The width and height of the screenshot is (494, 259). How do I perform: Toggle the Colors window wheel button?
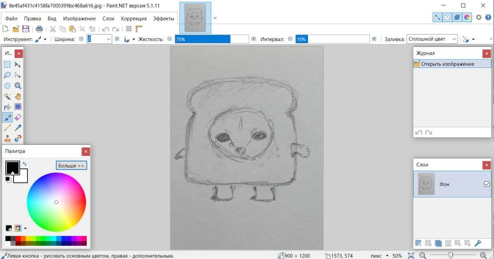(x=467, y=17)
